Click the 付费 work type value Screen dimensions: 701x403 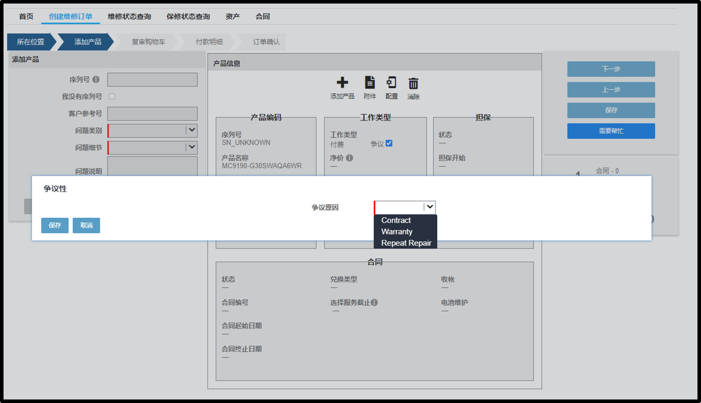click(x=337, y=145)
